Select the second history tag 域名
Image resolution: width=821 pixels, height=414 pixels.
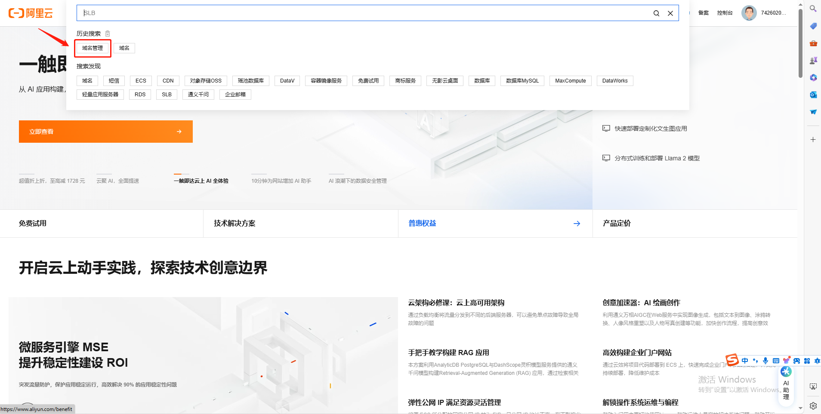[x=124, y=48]
